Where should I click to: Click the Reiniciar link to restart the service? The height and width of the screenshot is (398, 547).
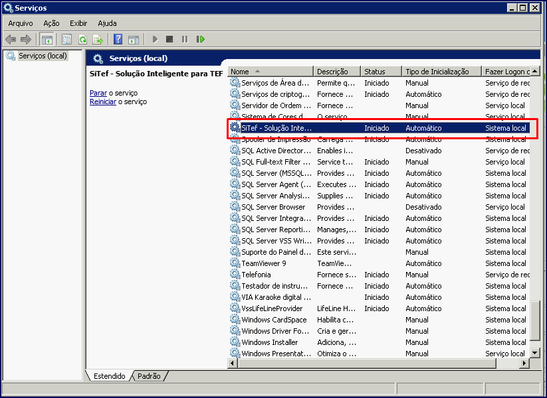[x=103, y=101]
